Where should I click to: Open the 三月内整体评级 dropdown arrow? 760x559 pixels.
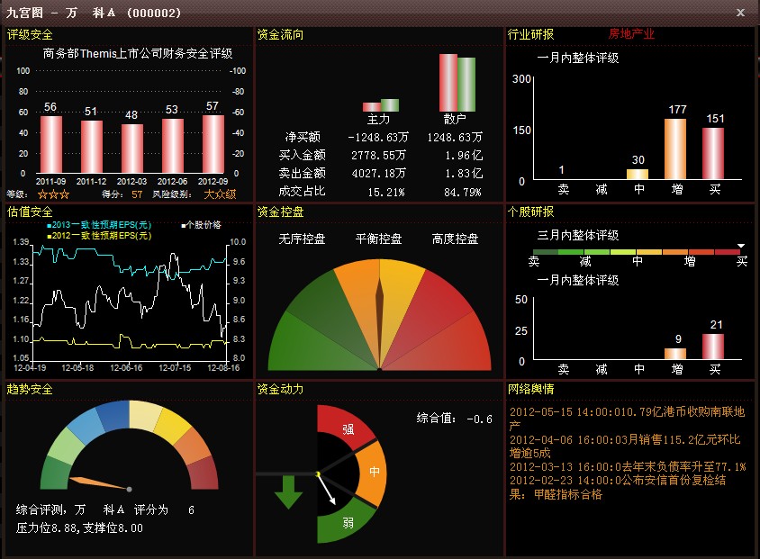coord(742,243)
